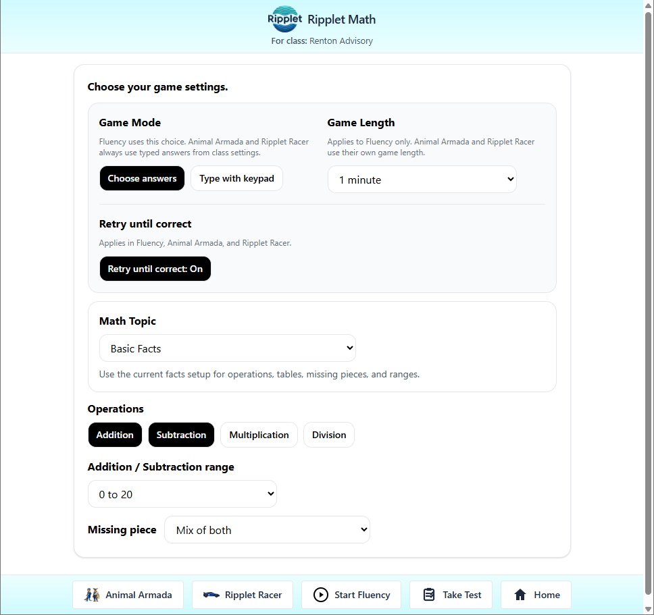Click the Game Mode heading
The image size is (654, 615).
tap(130, 122)
